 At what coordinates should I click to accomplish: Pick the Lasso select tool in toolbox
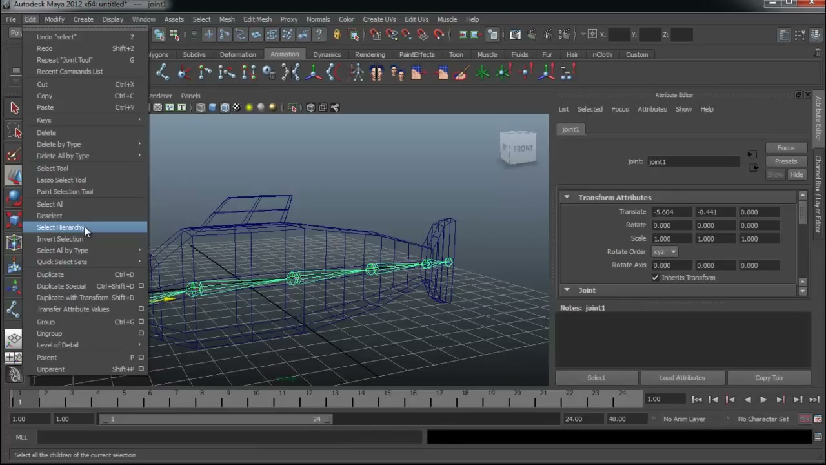pos(14,132)
